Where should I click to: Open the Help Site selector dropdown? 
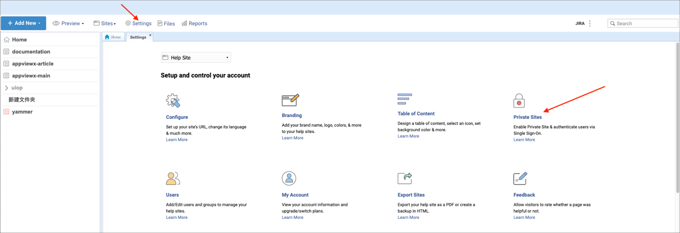tap(196, 58)
